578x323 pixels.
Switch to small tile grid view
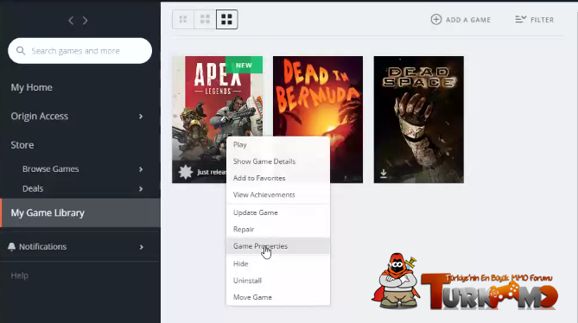[183, 19]
